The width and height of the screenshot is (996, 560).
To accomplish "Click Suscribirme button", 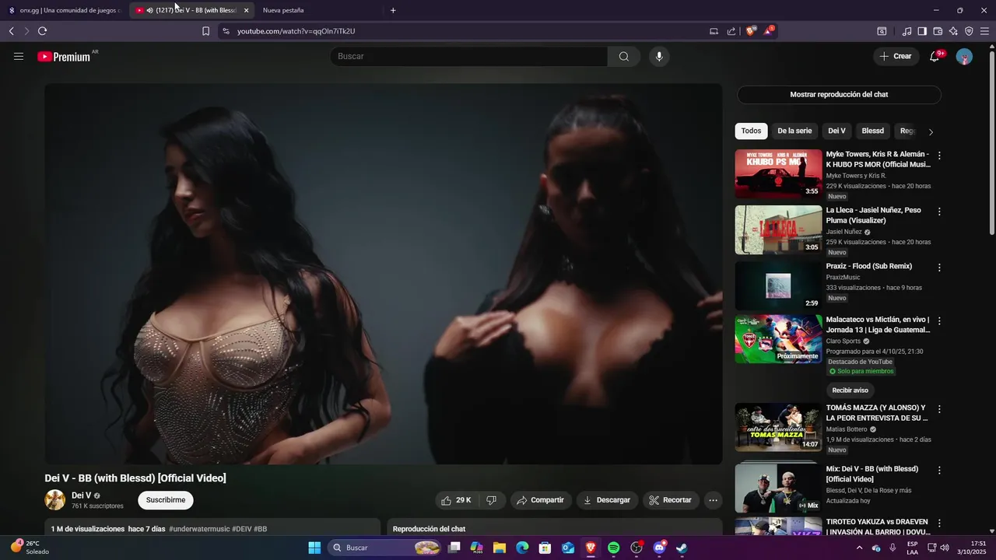I will 166,500.
